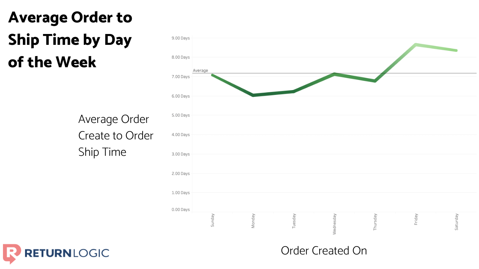The image size is (479, 269).
Task: Click the Thursday data point on the line
Action: tap(375, 81)
